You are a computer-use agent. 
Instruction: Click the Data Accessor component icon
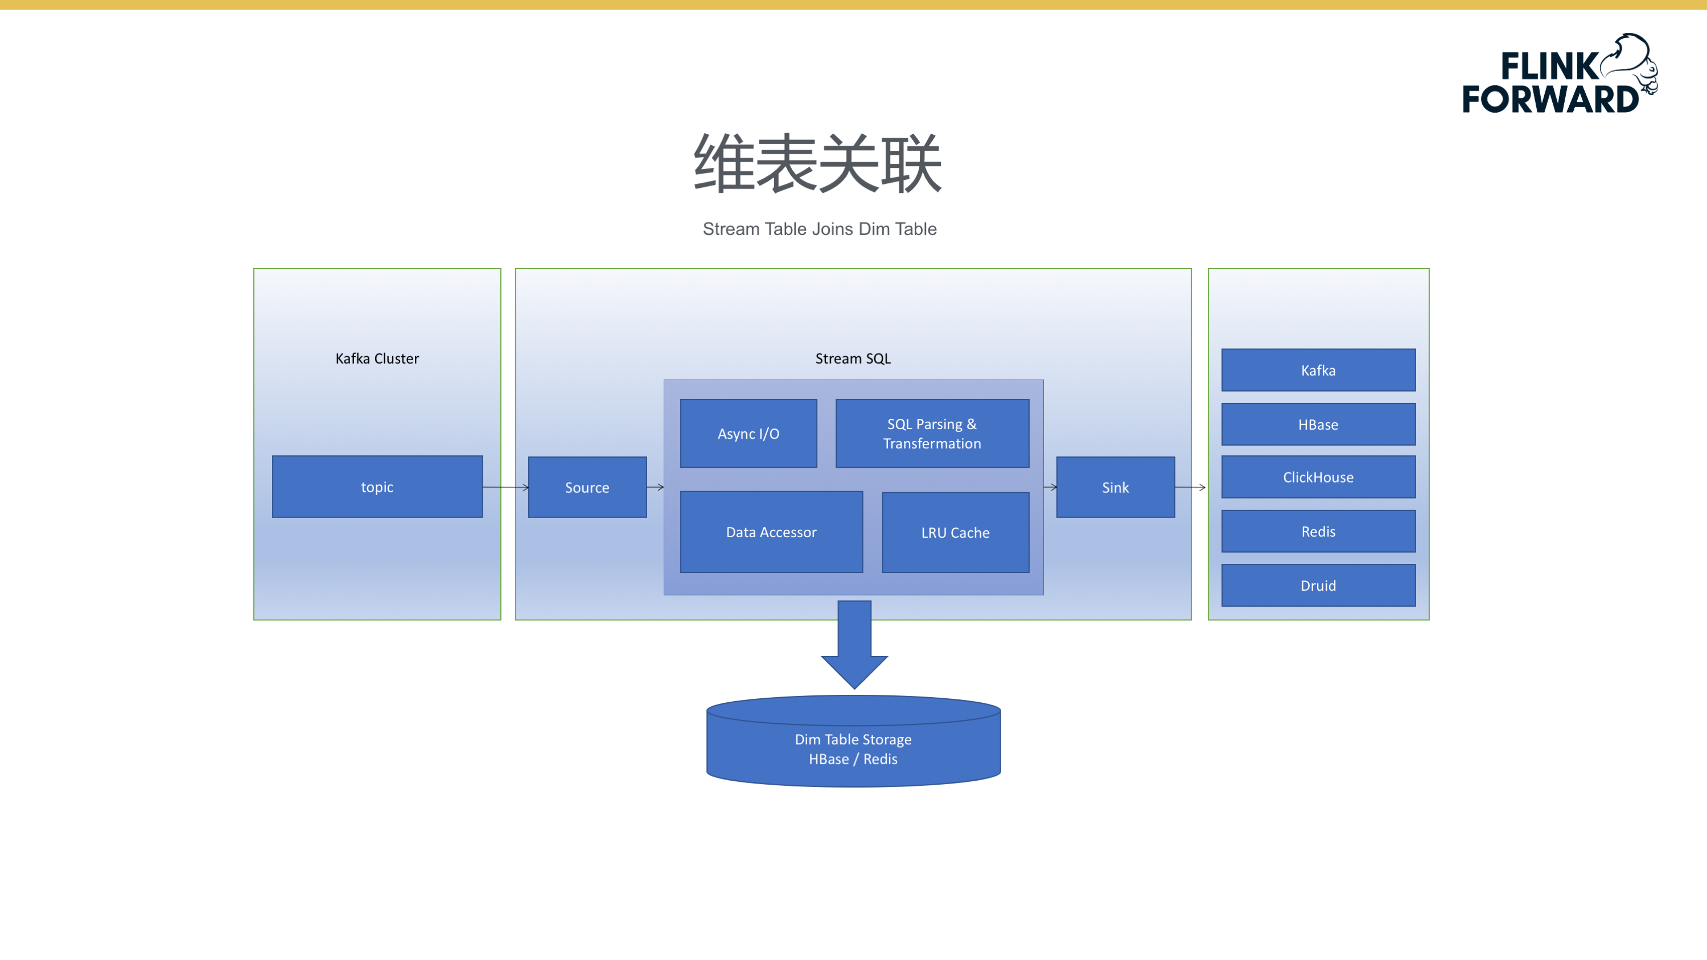pyautogui.click(x=770, y=531)
